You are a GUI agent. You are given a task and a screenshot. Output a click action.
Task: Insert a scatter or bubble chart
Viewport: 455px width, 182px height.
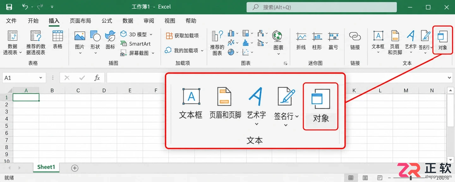pyautogui.click(x=246, y=52)
